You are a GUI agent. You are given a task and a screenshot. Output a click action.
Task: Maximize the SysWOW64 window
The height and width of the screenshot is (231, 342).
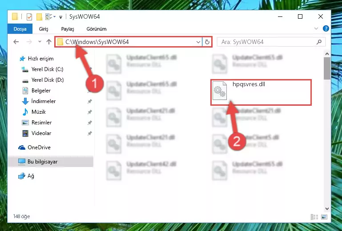300,16
